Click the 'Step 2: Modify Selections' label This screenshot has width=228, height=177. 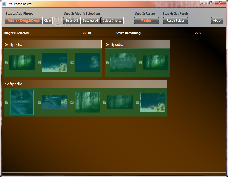point(82,14)
